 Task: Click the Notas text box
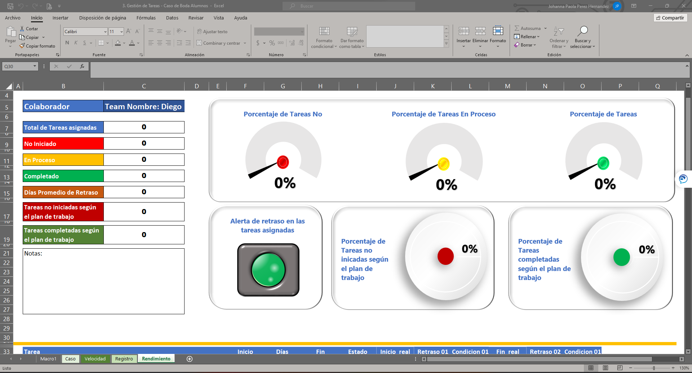[x=103, y=281]
